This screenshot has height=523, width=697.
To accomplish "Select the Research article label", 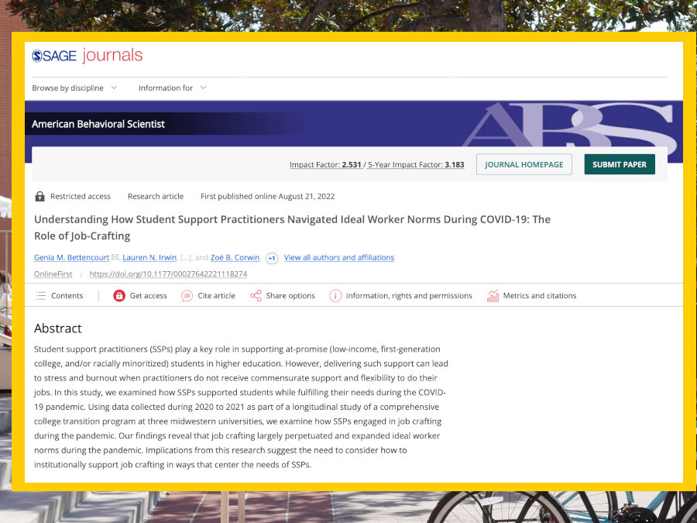I will click(156, 196).
